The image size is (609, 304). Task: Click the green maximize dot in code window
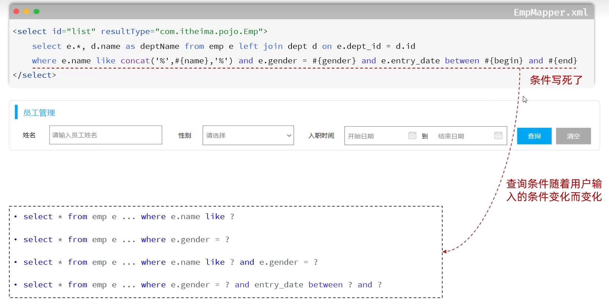pos(36,11)
